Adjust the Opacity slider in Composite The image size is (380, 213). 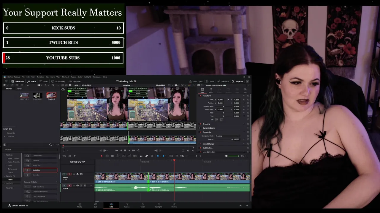click(x=223, y=139)
